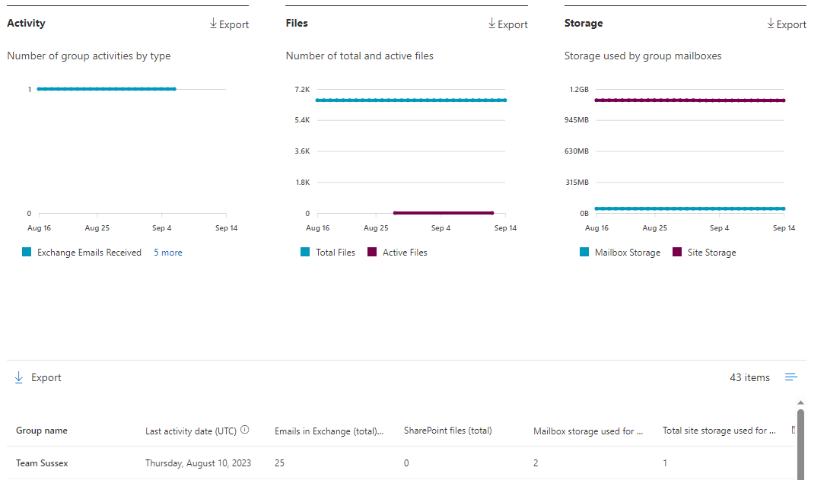Image resolution: width=827 pixels, height=480 pixels.
Task: Sort the table by Group name
Action: pos(41,430)
